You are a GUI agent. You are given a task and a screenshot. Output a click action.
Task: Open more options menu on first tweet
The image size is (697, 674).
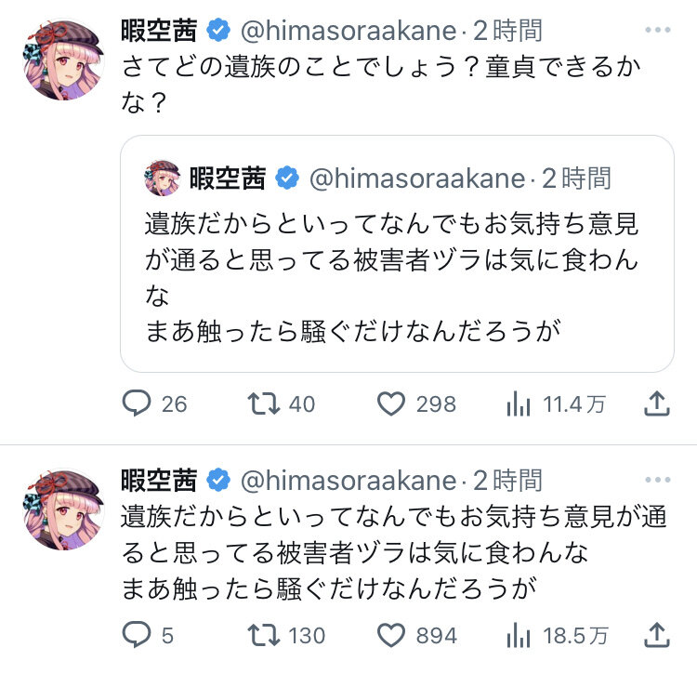click(657, 31)
